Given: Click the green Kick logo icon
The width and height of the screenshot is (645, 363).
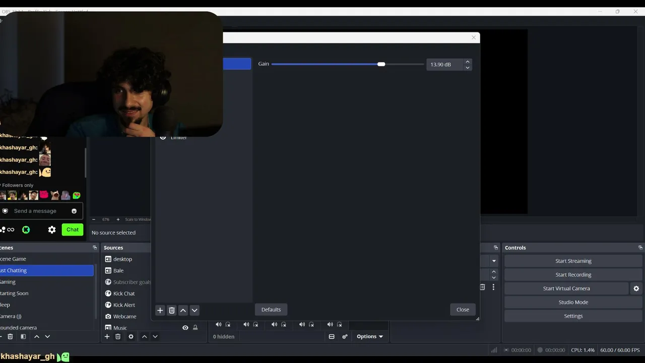Looking at the screenshot, I should click(x=26, y=229).
